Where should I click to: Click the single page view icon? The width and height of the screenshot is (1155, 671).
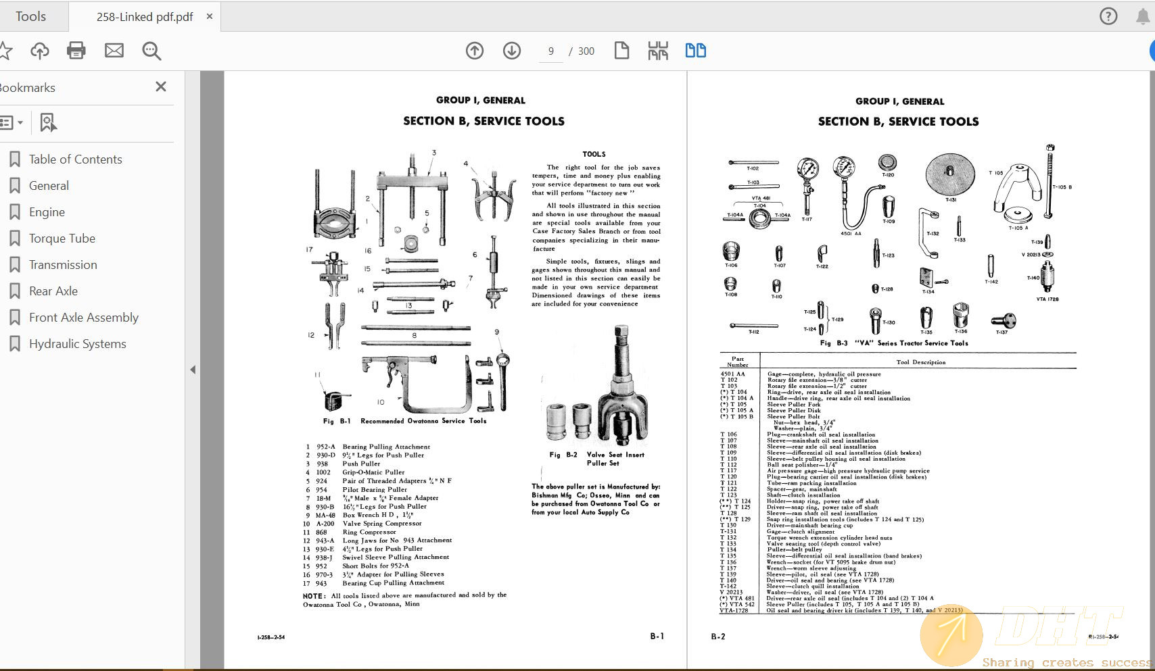tap(621, 51)
